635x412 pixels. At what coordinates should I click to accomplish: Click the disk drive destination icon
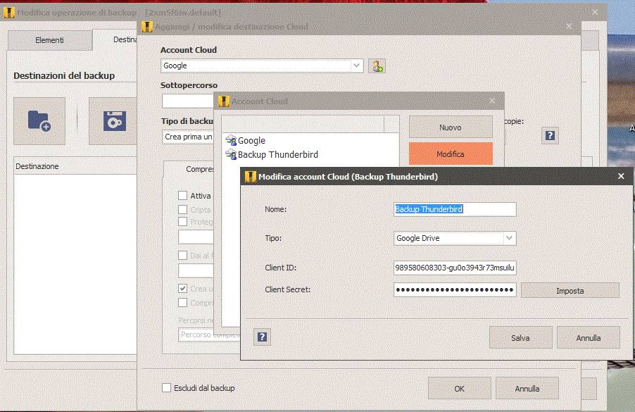click(x=113, y=120)
